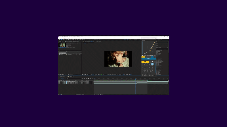Screen dimensions: 227x127
Task: Select the Roto Brush tool
Action: [x=83, y=40]
